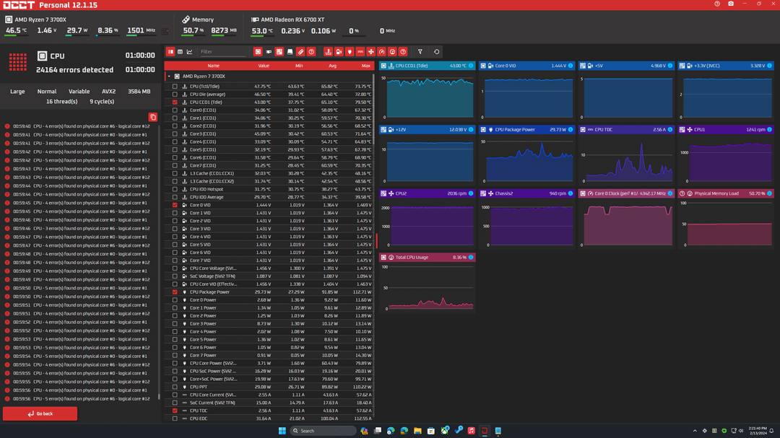Open Microsoft Store from the taskbar
Image resolution: width=780 pixels, height=438 pixels.
pos(430,431)
